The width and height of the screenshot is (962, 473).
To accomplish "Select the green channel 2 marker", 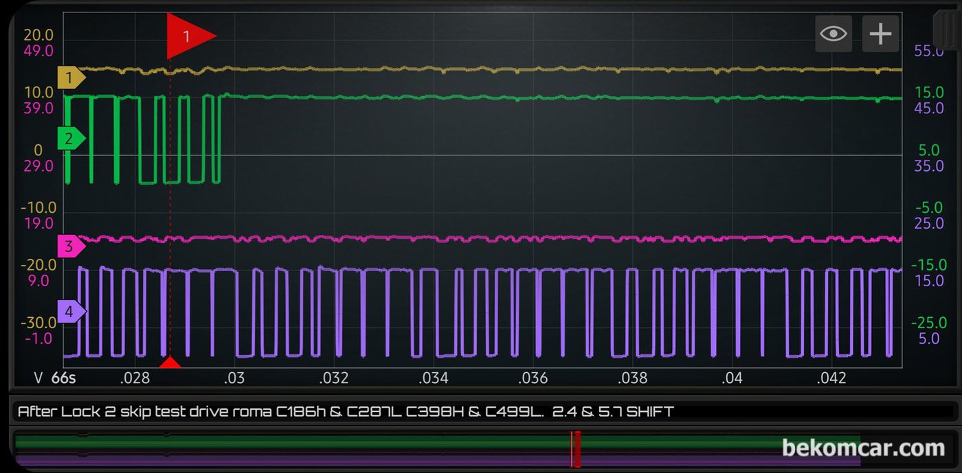I will pos(71,139).
